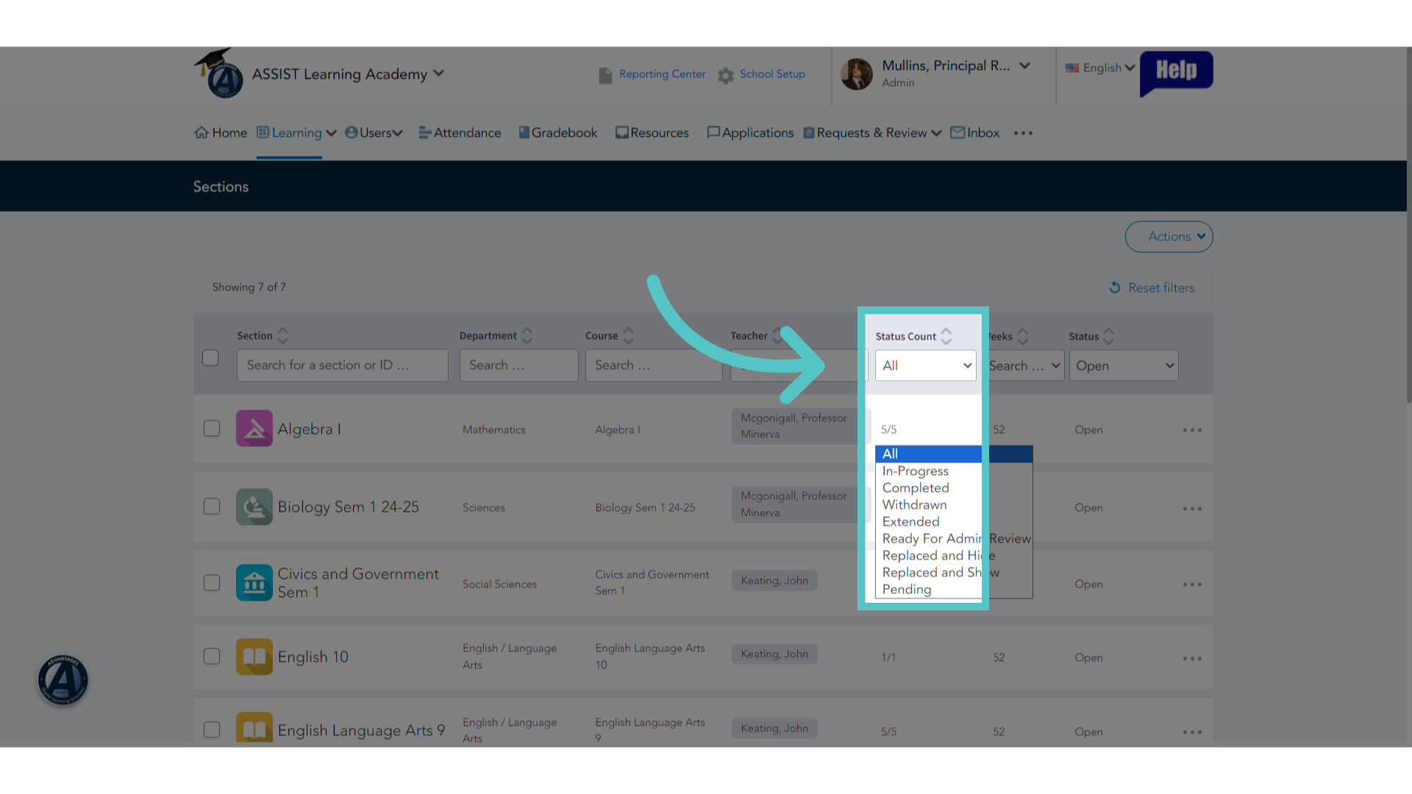Click the section or ID search field
Screen dimensions: 1412x794
pyautogui.click(x=343, y=365)
